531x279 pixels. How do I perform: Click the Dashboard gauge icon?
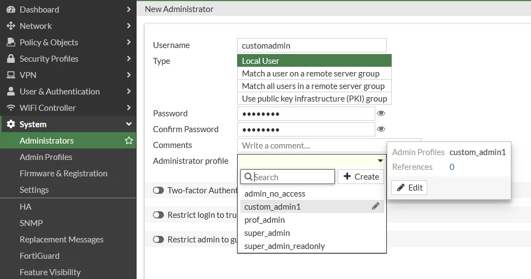[11, 9]
